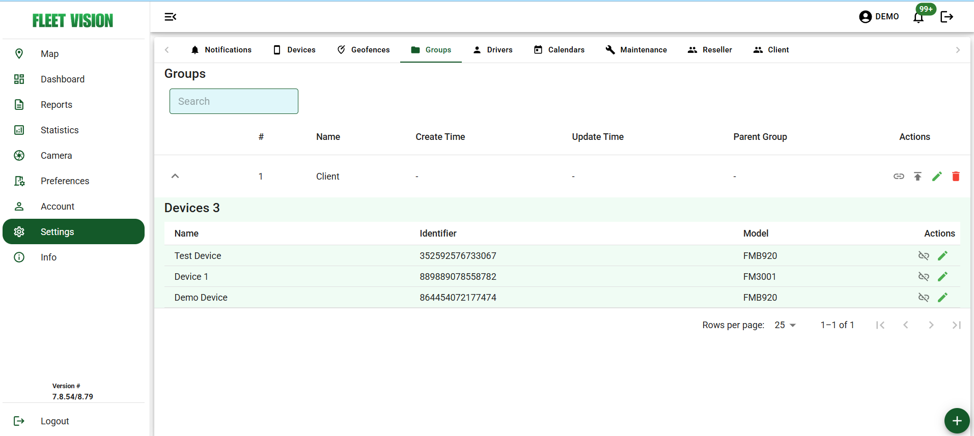Screen dimensions: 974x436
Task: Unlink Test Device from the group
Action: [924, 255]
